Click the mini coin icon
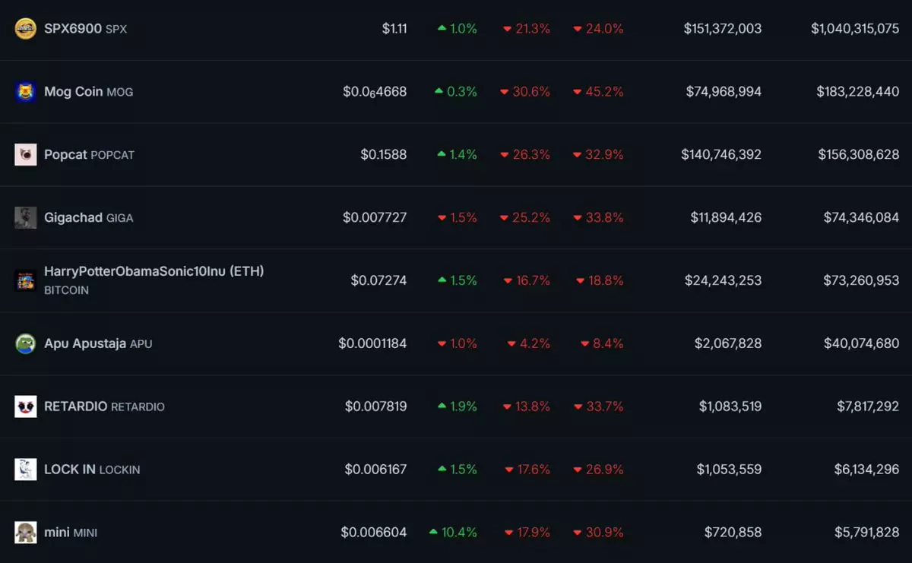Image resolution: width=912 pixels, height=563 pixels. pyautogui.click(x=26, y=533)
